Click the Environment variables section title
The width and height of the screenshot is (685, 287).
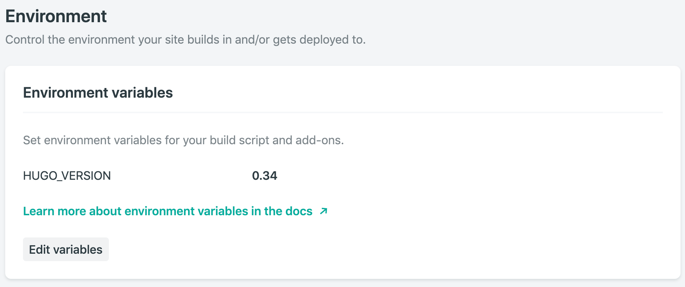(98, 93)
